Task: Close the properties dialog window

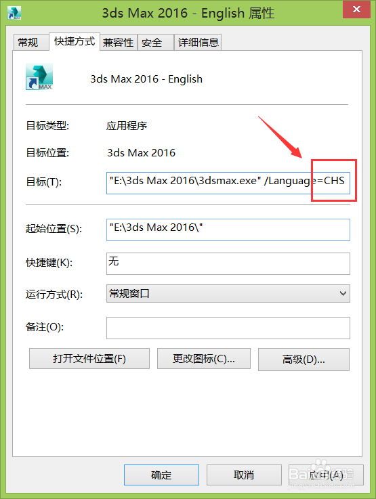Action: click(x=356, y=9)
